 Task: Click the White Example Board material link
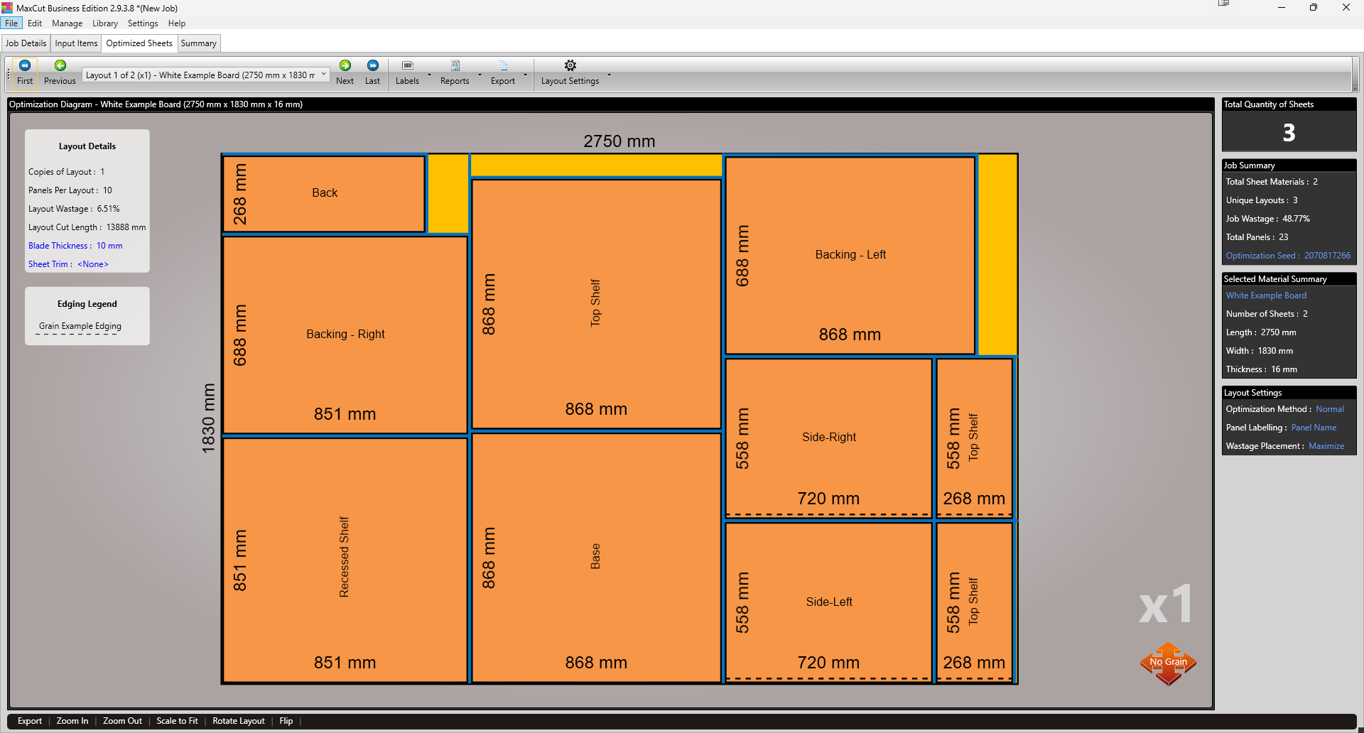(1266, 295)
